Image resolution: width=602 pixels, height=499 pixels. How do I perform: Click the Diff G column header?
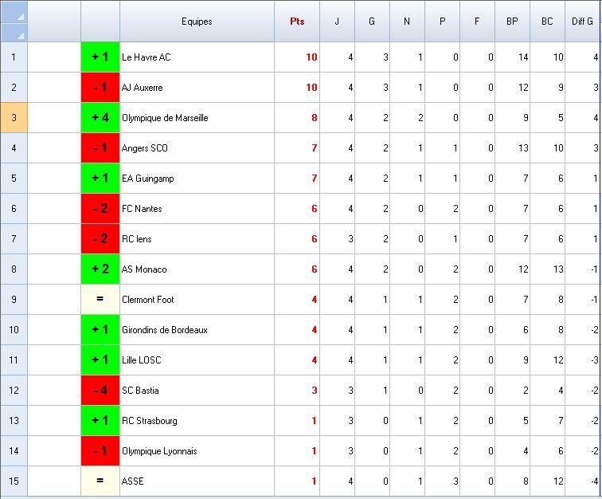(582, 22)
